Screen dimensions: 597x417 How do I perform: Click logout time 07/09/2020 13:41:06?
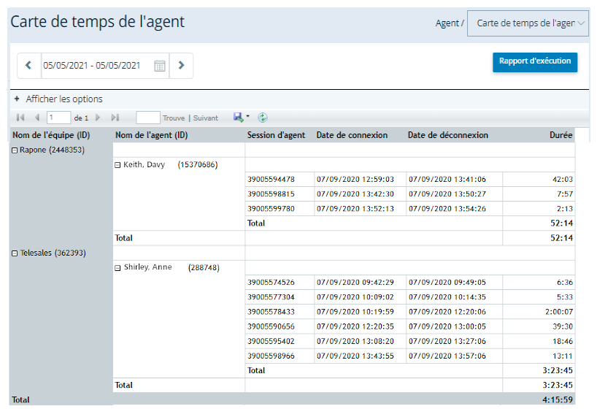[x=447, y=180]
